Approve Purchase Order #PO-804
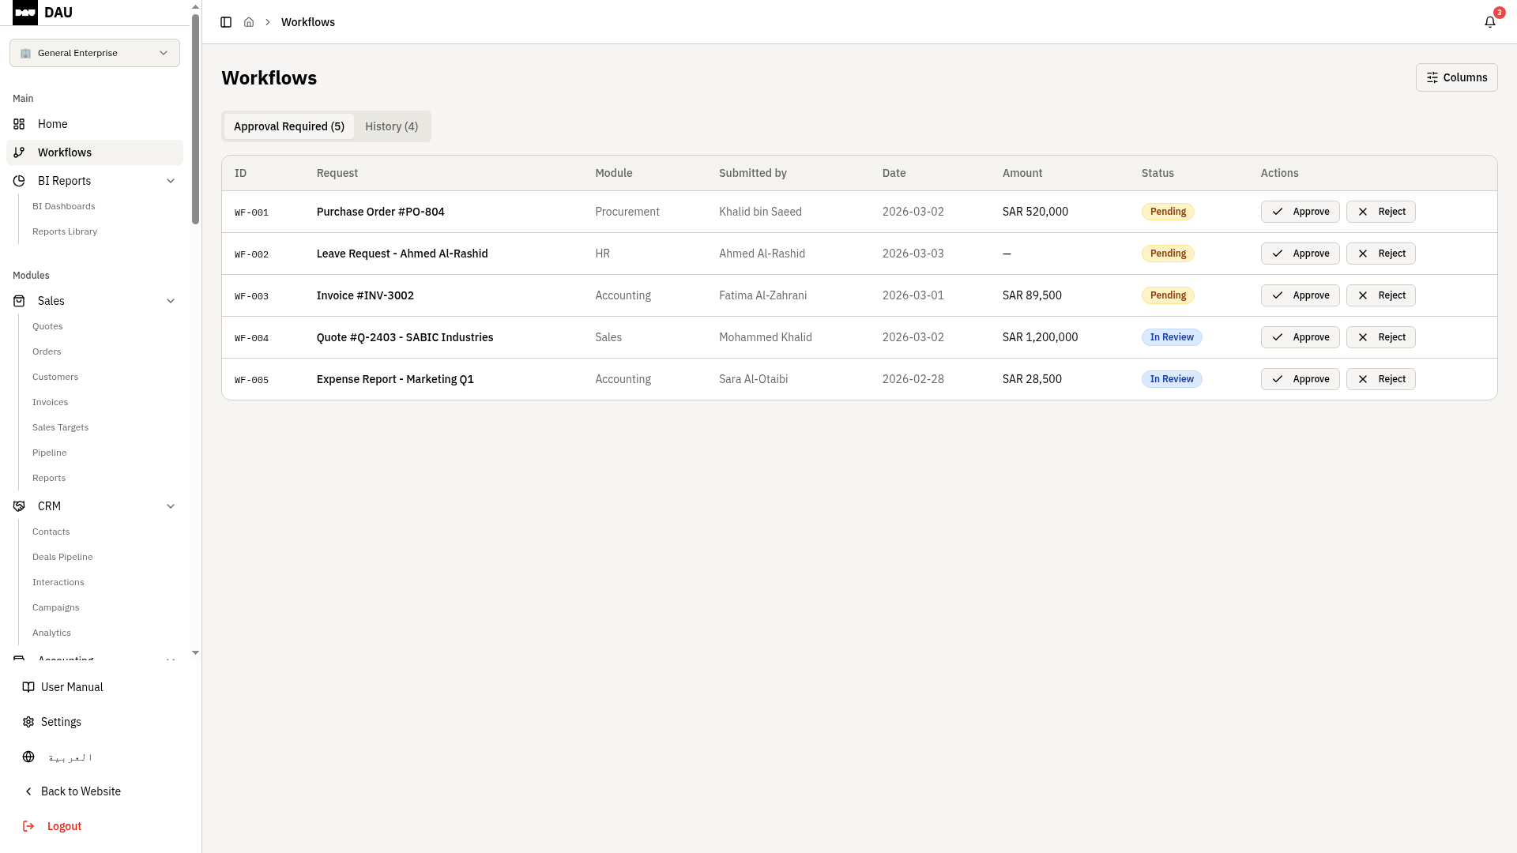The image size is (1517, 853). click(x=1300, y=212)
